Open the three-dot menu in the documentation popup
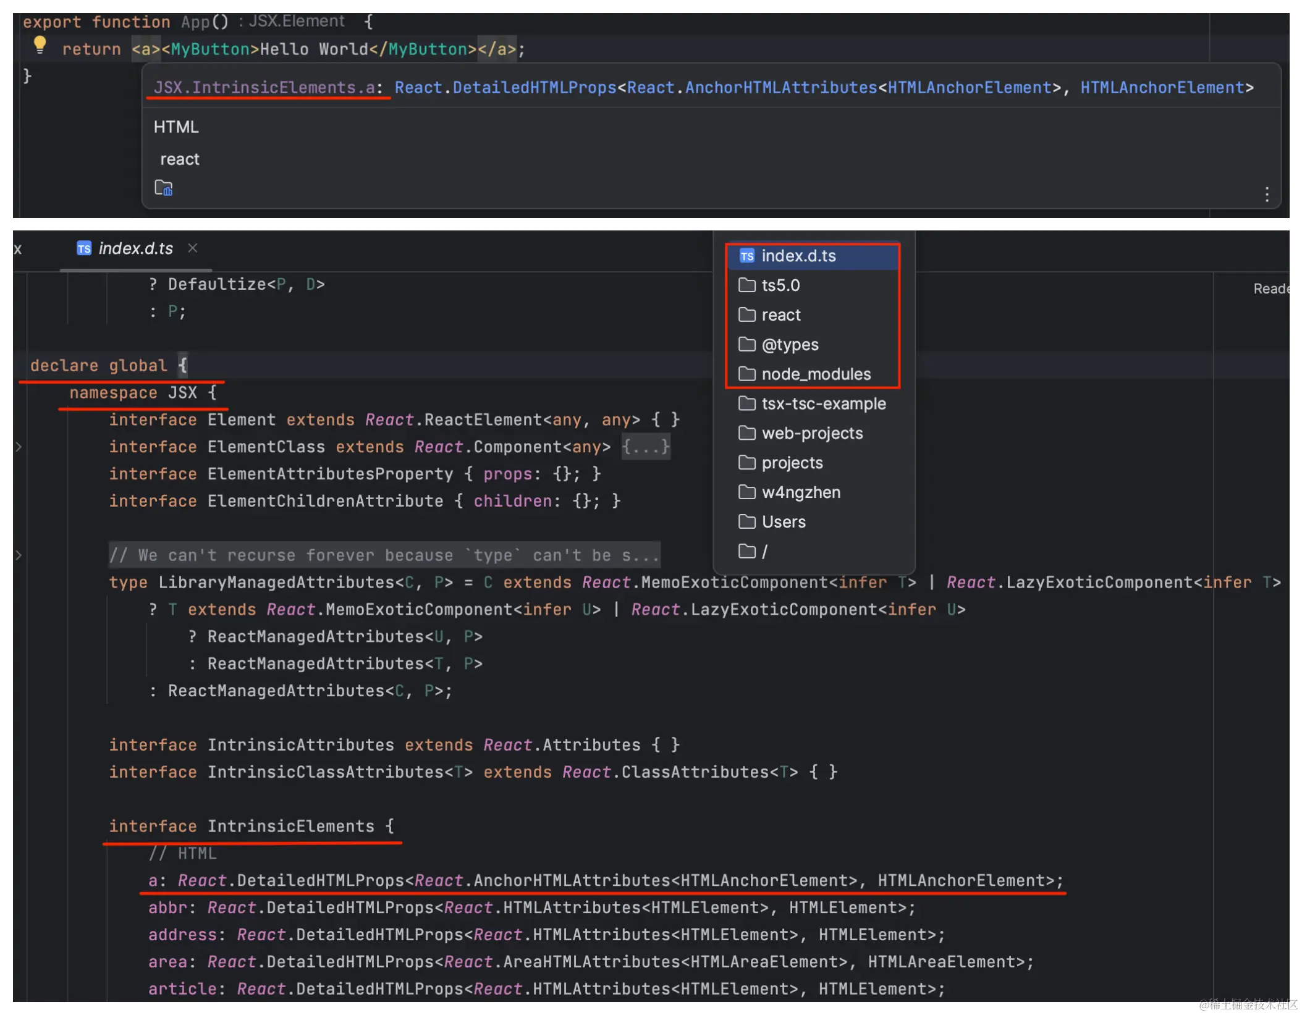This screenshot has width=1302, height=1015. point(1266,195)
